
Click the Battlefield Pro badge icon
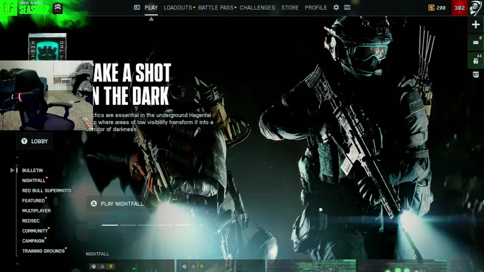[x=57, y=8]
